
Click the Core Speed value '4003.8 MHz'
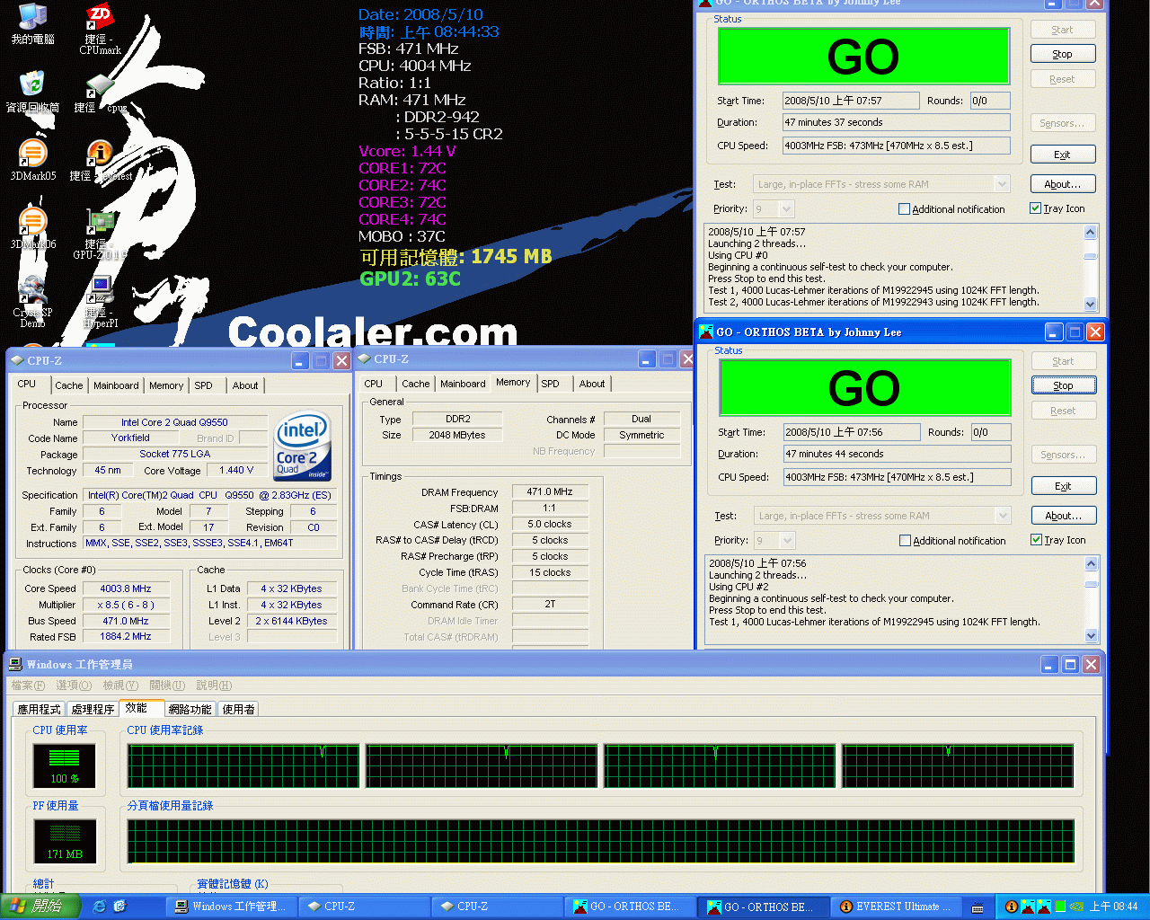(126, 588)
